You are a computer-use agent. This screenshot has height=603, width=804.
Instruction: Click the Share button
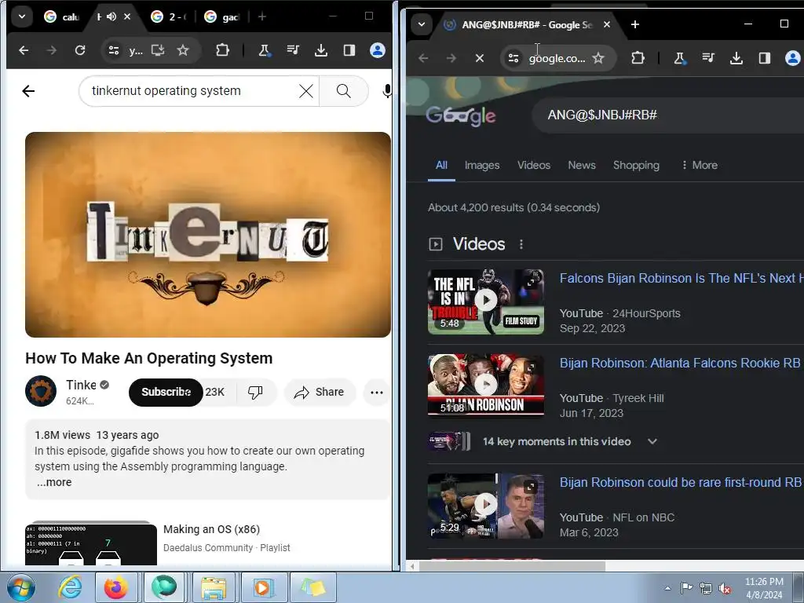319,393
